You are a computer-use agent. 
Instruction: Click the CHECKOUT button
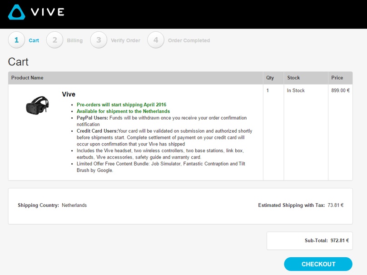click(x=318, y=264)
